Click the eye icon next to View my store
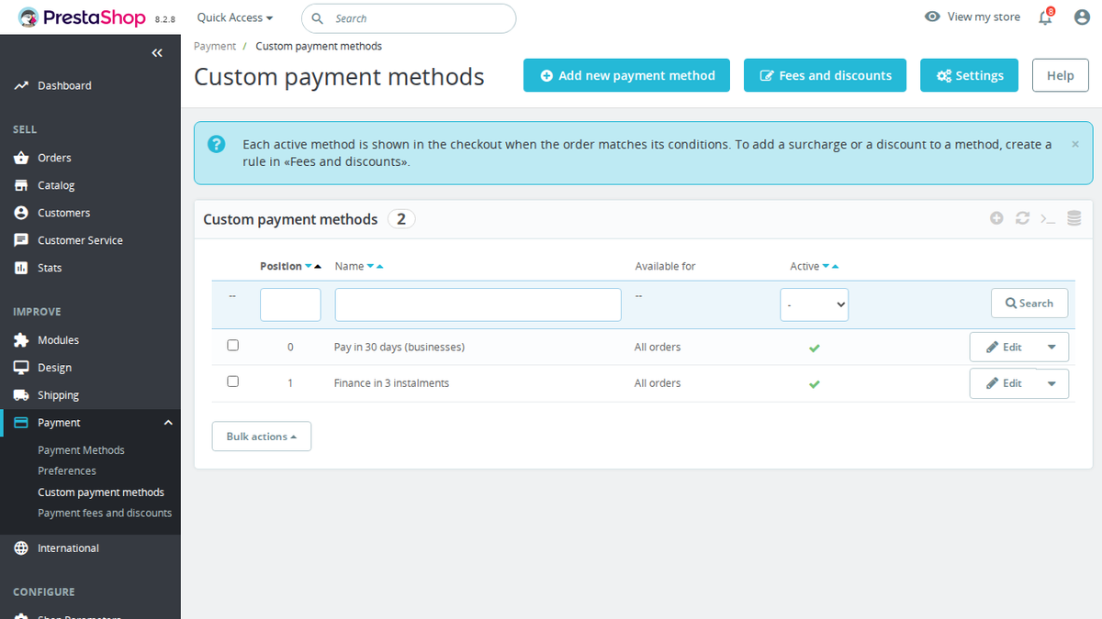Viewport: 1102px width, 619px height. [932, 17]
